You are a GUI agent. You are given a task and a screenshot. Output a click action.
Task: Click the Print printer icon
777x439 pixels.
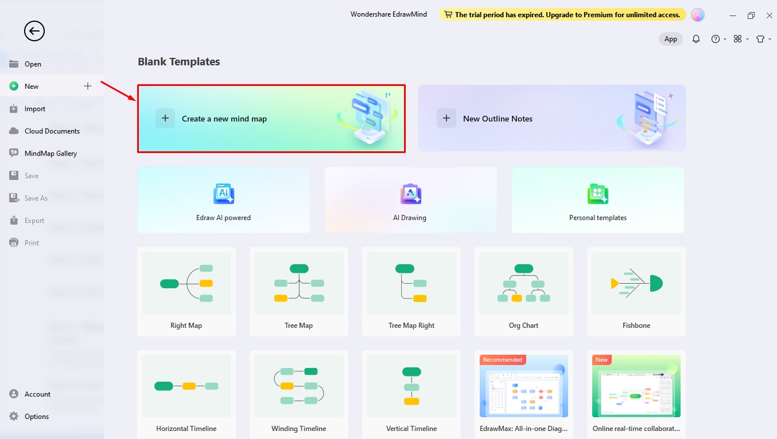pyautogui.click(x=14, y=242)
